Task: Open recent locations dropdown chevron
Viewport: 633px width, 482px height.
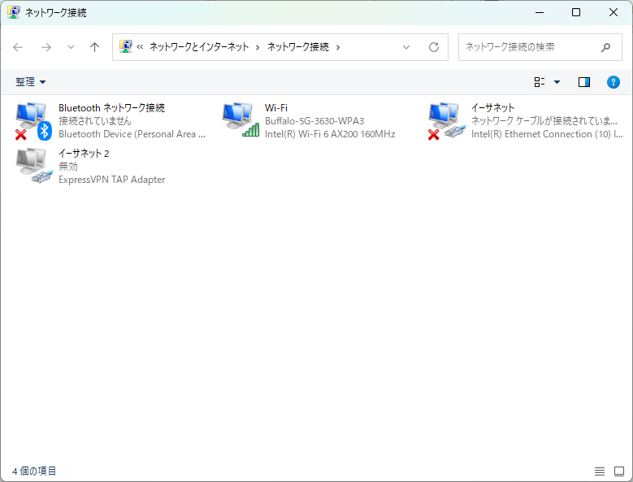Action: pyautogui.click(x=71, y=47)
